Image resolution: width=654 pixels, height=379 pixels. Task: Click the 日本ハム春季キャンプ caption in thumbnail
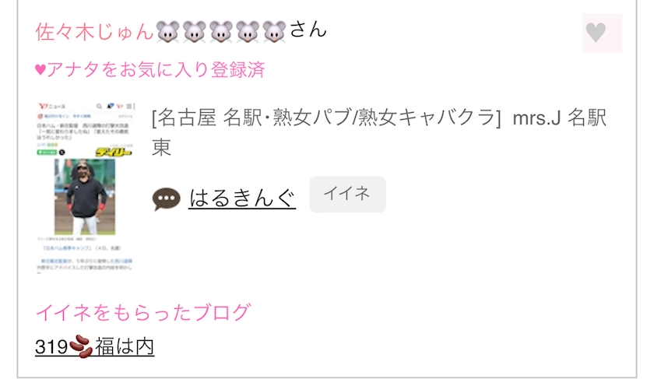pyautogui.click(x=68, y=248)
